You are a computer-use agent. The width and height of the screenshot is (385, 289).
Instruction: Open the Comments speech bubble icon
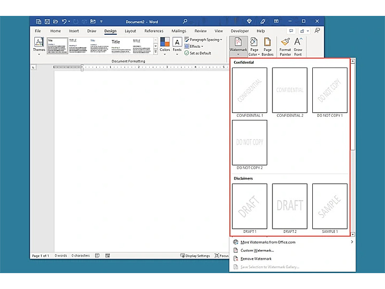[291, 31]
